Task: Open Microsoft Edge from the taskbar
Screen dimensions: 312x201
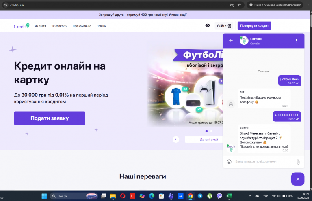Action: (152, 196)
